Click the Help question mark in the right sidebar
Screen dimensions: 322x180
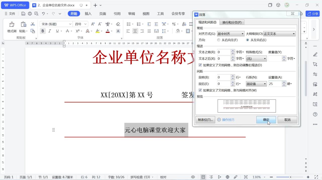pyautogui.click(x=315, y=114)
